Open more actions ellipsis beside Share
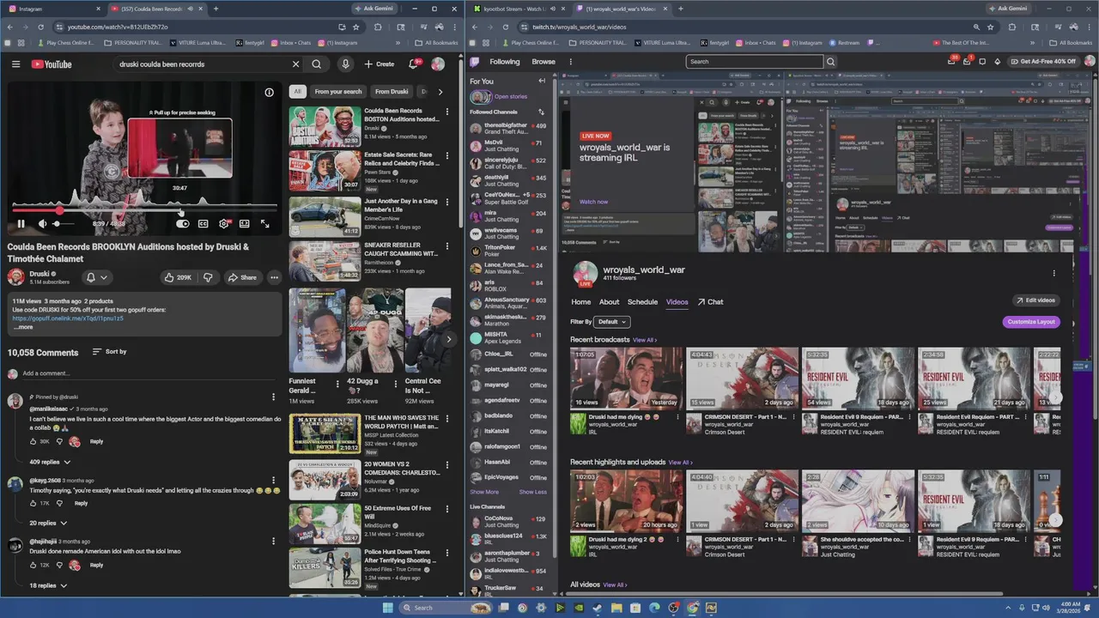Image resolution: width=1099 pixels, height=618 pixels. (x=274, y=277)
